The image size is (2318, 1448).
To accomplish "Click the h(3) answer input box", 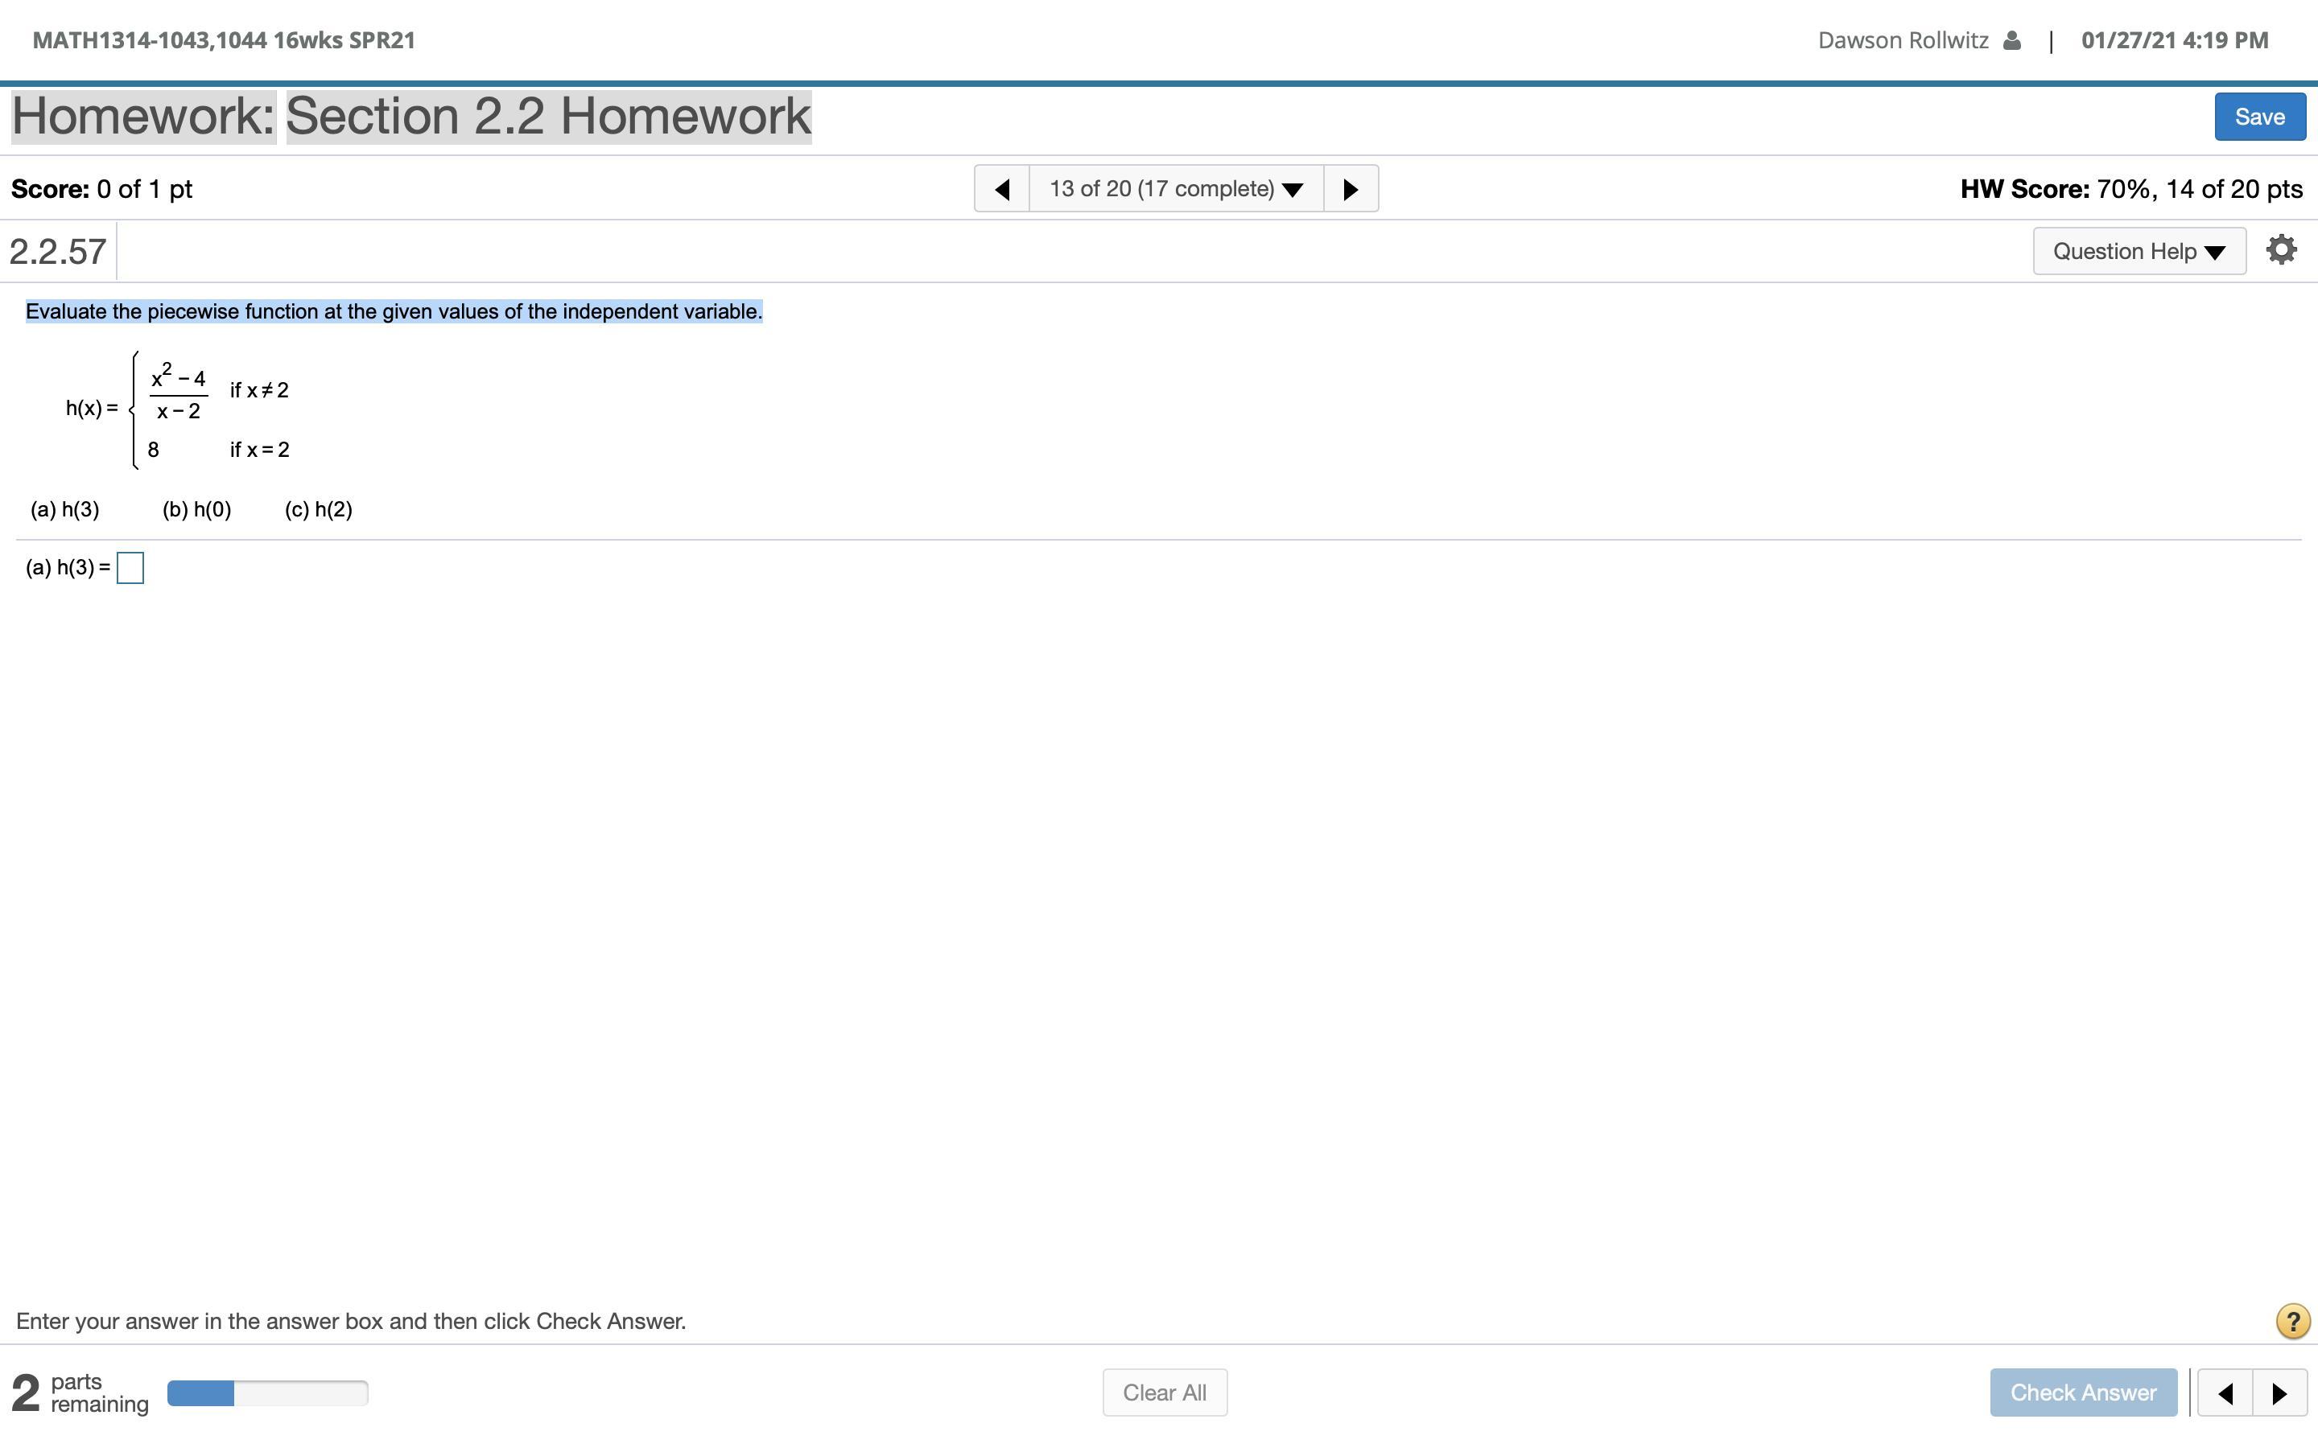I will (130, 568).
